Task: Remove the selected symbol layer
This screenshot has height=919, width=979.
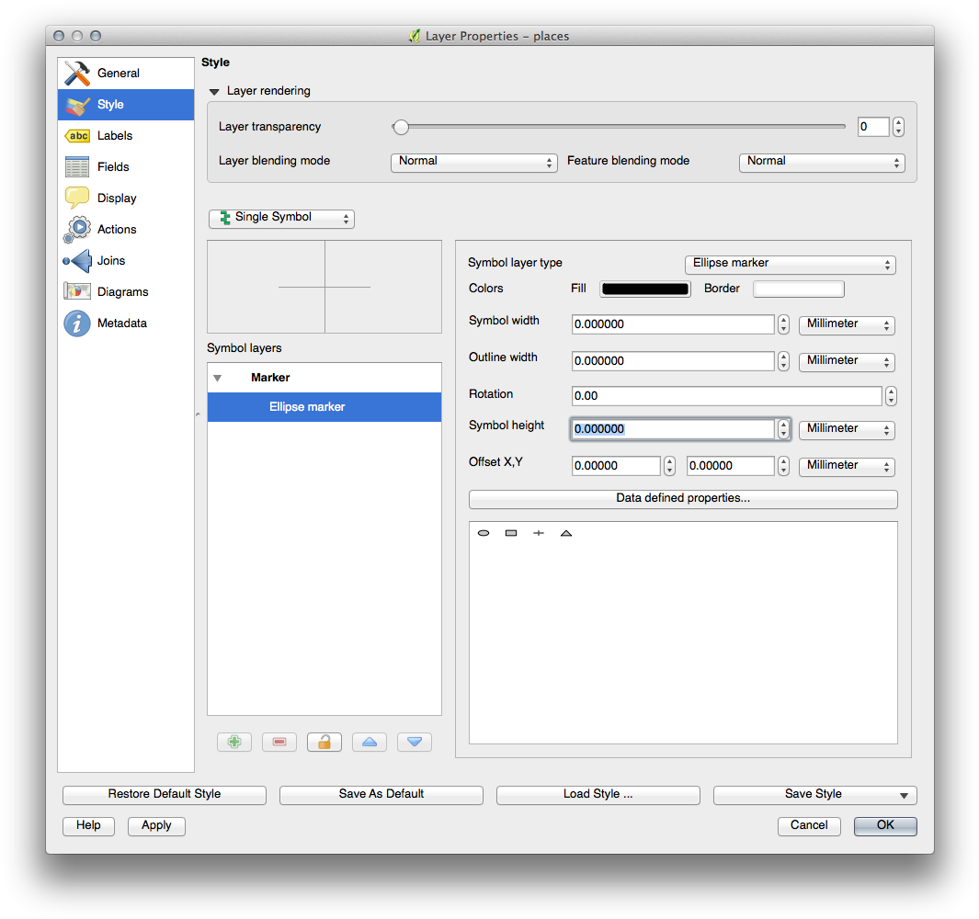Action: [279, 742]
